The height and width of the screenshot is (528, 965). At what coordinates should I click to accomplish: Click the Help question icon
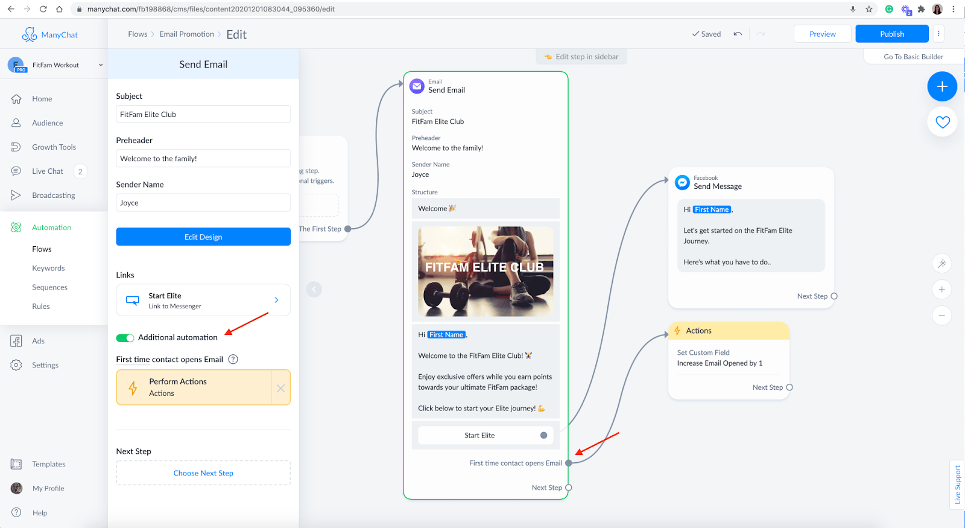tap(16, 513)
